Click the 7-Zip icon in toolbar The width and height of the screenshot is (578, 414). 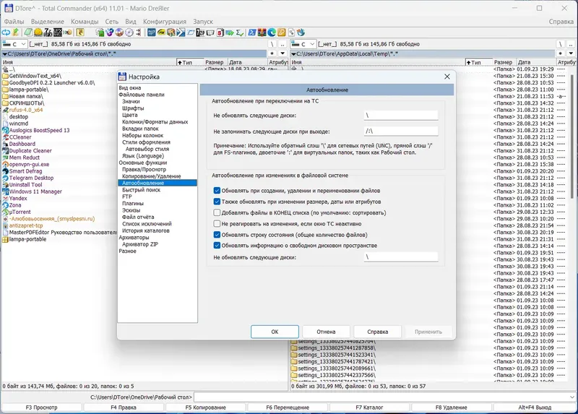(48, 33)
